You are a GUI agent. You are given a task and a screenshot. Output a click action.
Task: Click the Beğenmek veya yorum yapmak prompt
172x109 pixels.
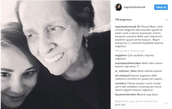(x=137, y=101)
